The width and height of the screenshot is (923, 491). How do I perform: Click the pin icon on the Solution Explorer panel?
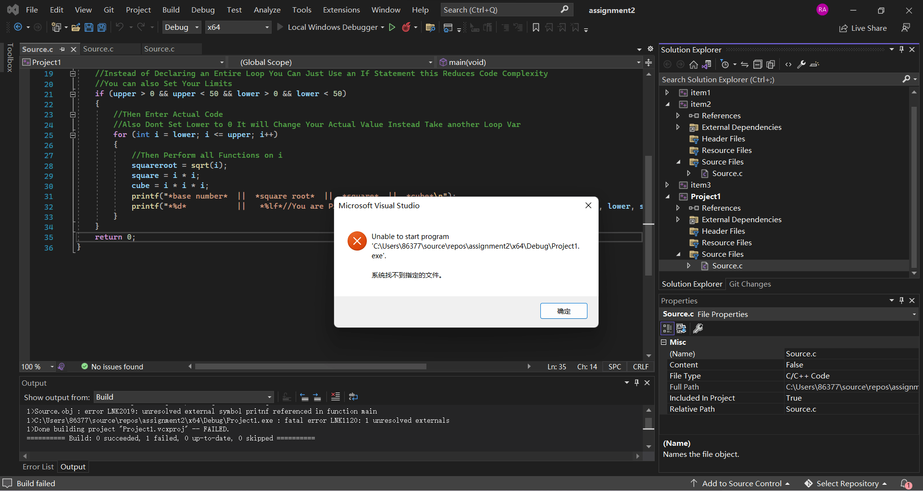(x=902, y=50)
